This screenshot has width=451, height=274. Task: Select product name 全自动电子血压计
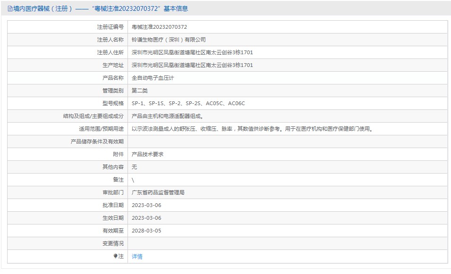(x=153, y=78)
